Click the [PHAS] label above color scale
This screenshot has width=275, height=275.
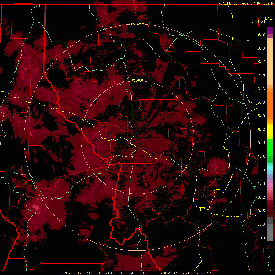point(258,21)
